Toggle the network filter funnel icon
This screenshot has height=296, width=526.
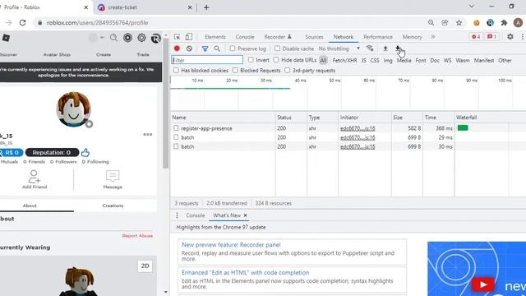(205, 49)
